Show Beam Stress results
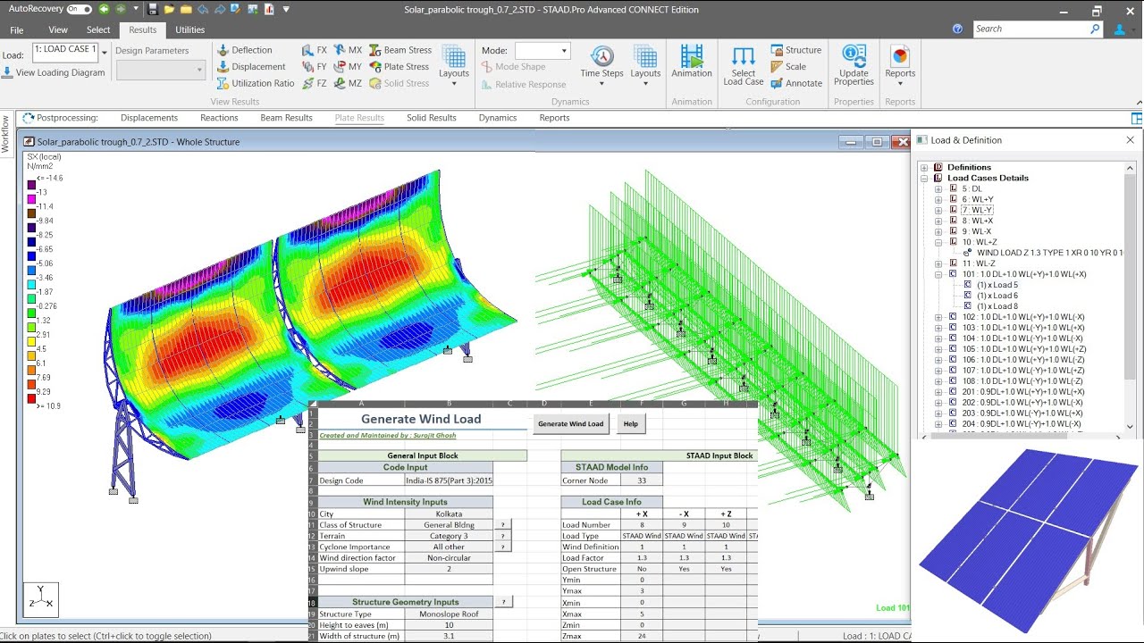The image size is (1144, 643). [400, 50]
